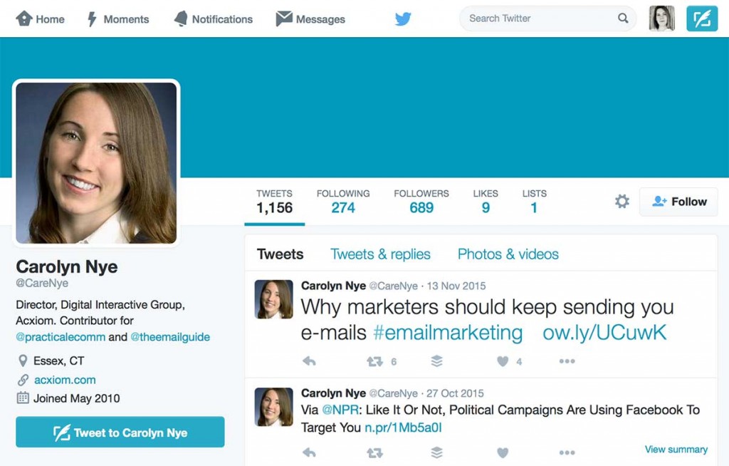Open Moments from the navigation bar

pos(118,19)
